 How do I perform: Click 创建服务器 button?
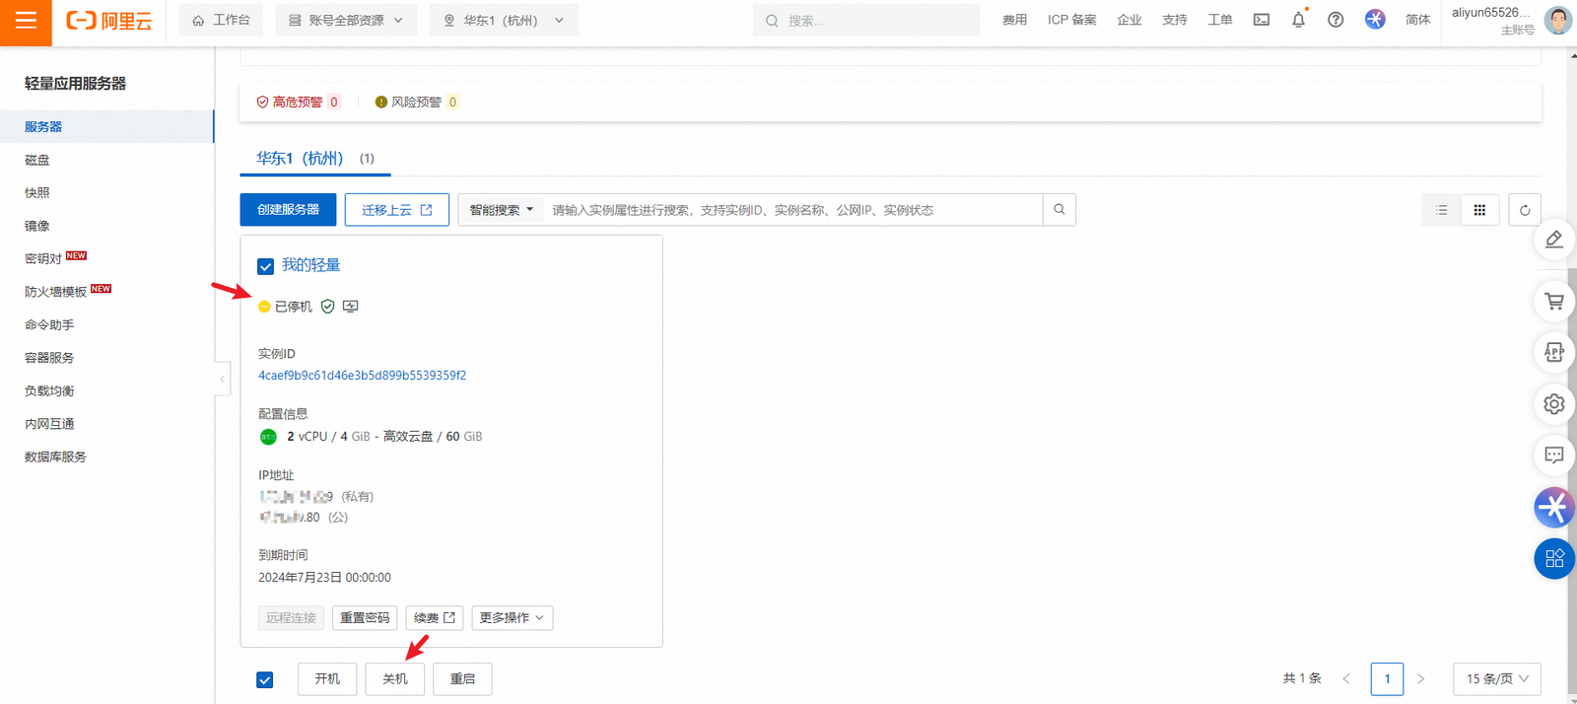tap(288, 210)
